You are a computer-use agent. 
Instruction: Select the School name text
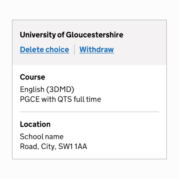tap(42, 136)
